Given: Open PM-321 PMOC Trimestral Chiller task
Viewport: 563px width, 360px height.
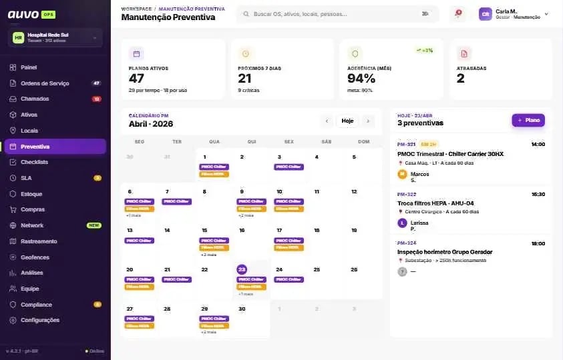Looking at the screenshot, I should (x=471, y=161).
